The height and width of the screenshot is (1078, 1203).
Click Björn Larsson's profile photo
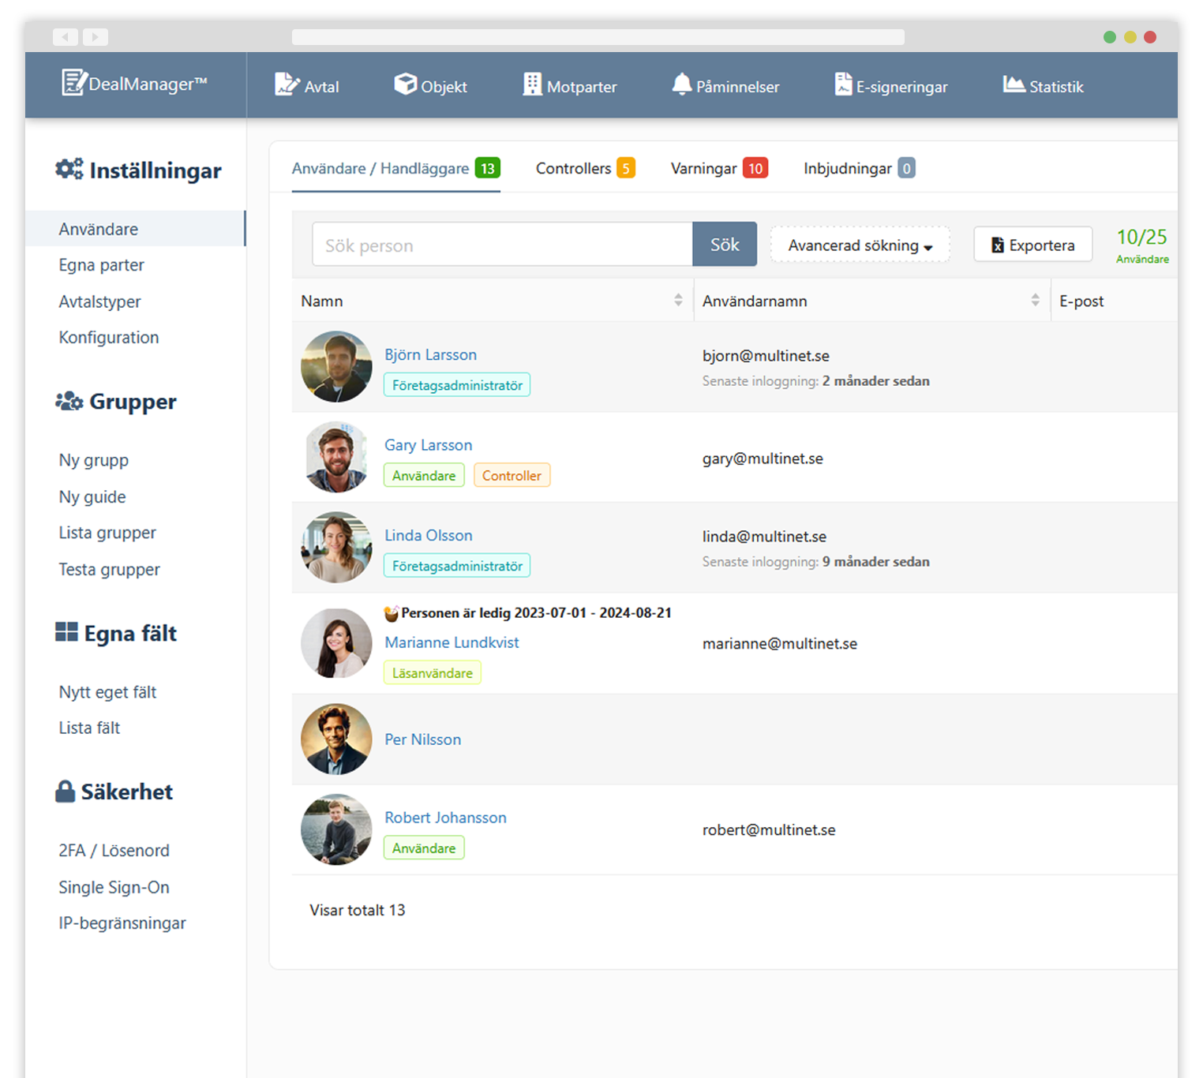click(x=336, y=366)
